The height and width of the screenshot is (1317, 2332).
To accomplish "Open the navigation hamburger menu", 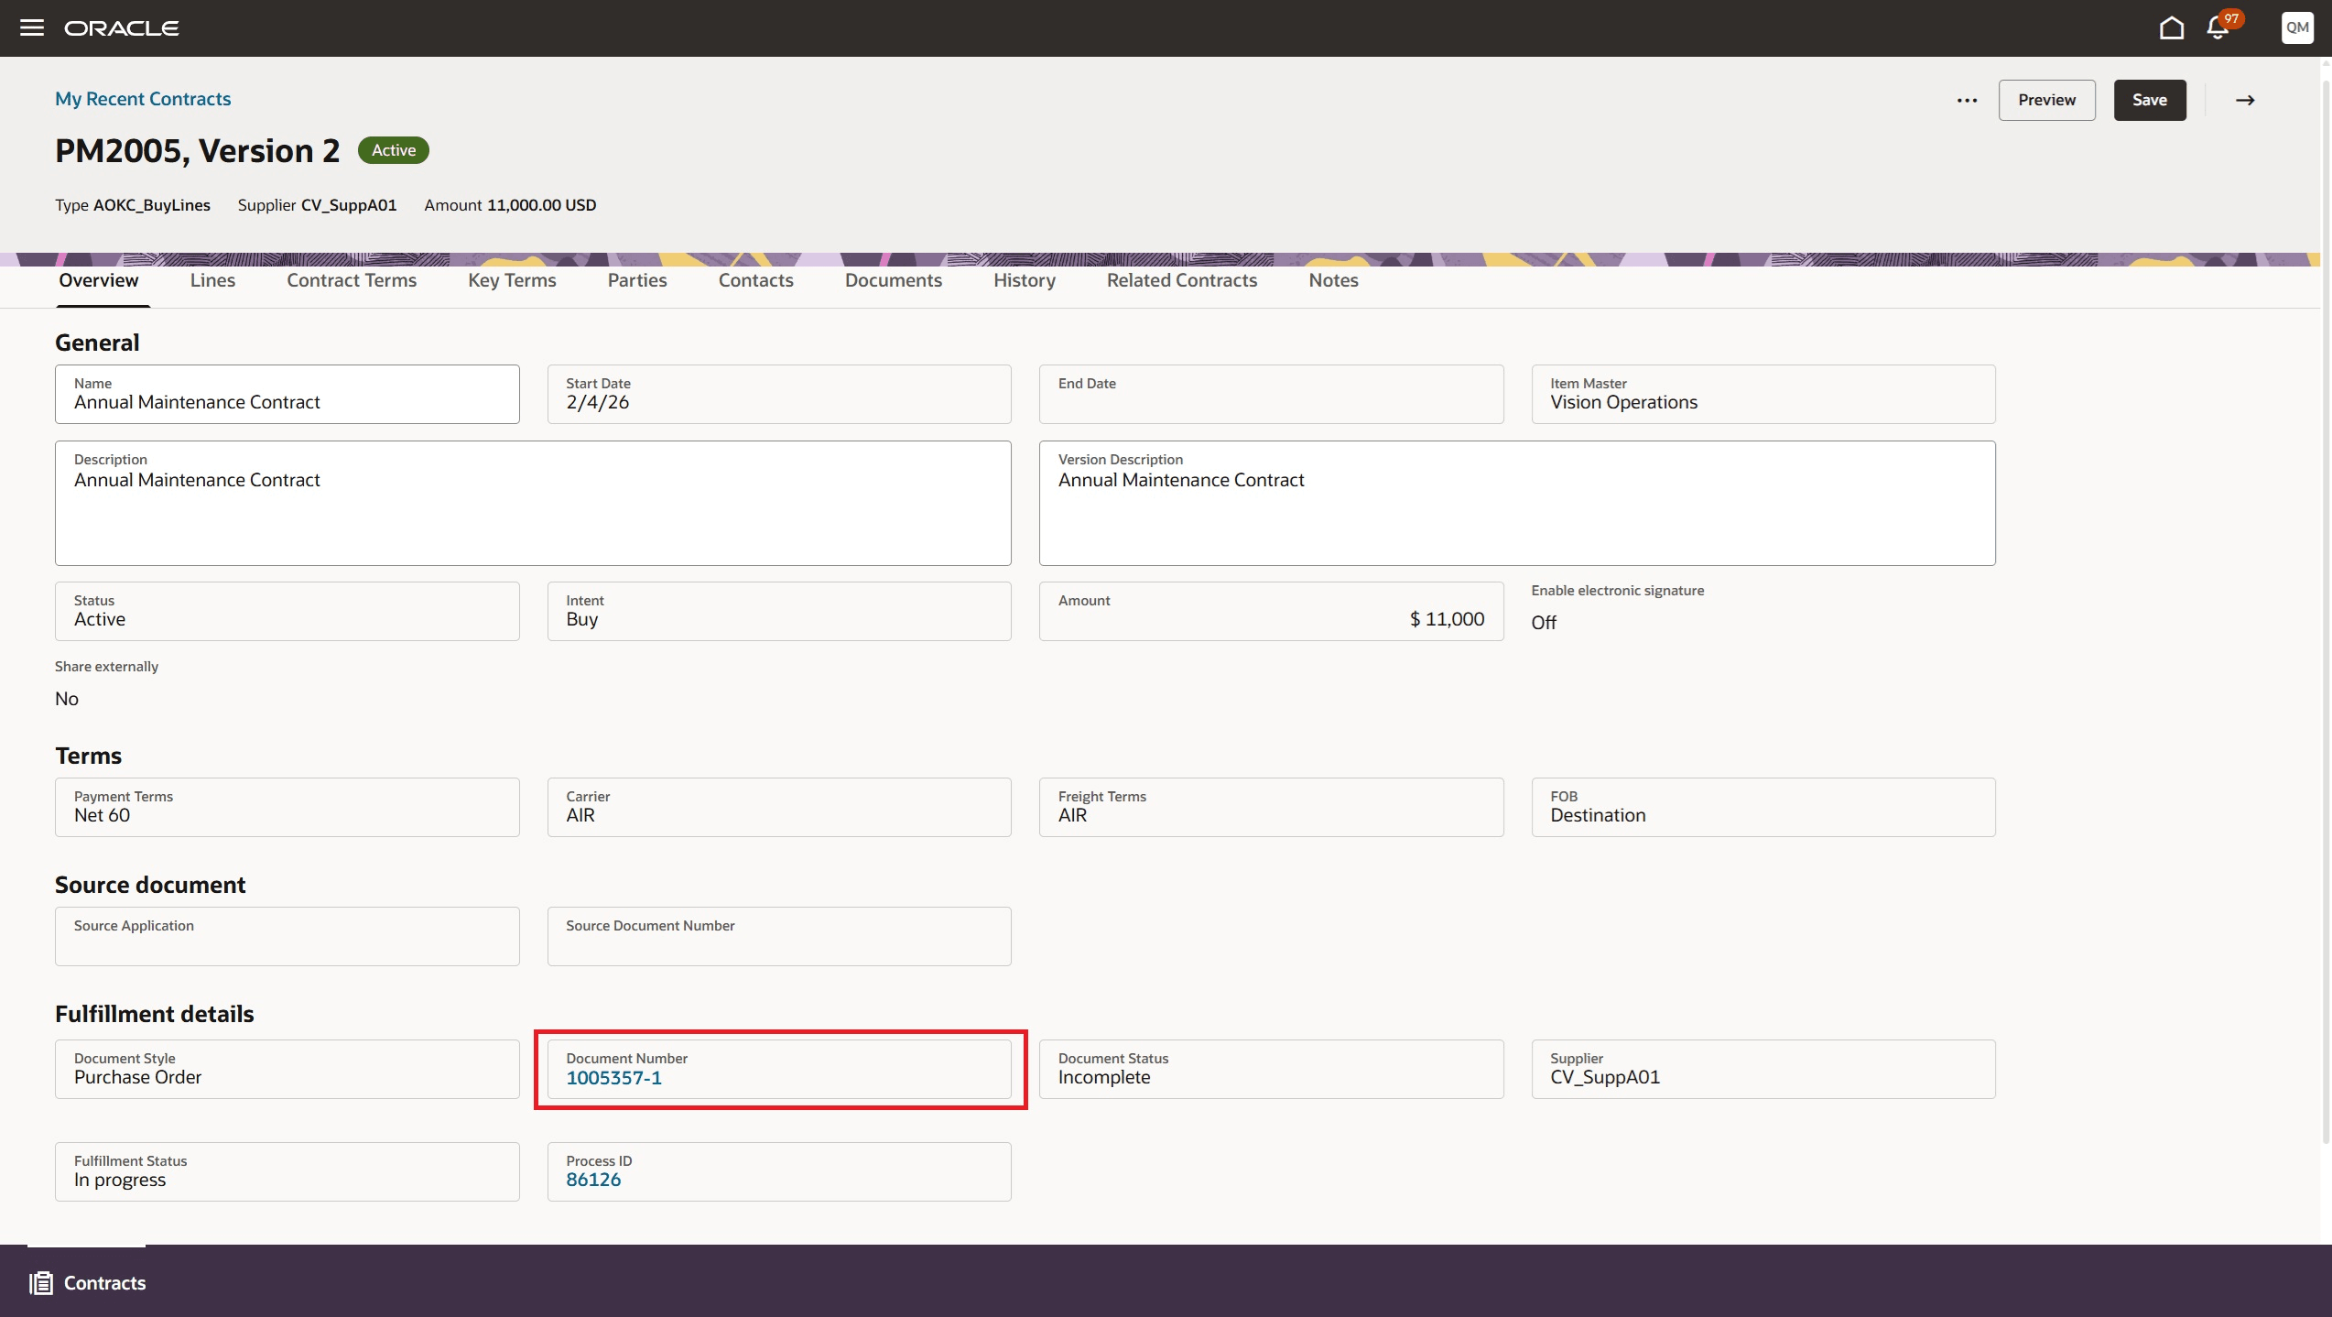I will click(x=33, y=27).
